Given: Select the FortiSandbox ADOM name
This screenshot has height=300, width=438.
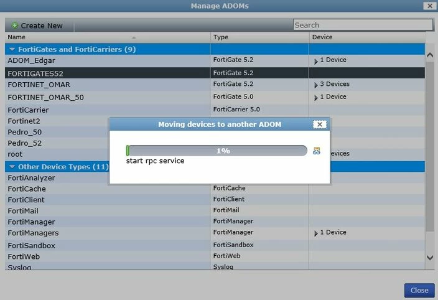Looking at the screenshot, I should [x=31, y=245].
